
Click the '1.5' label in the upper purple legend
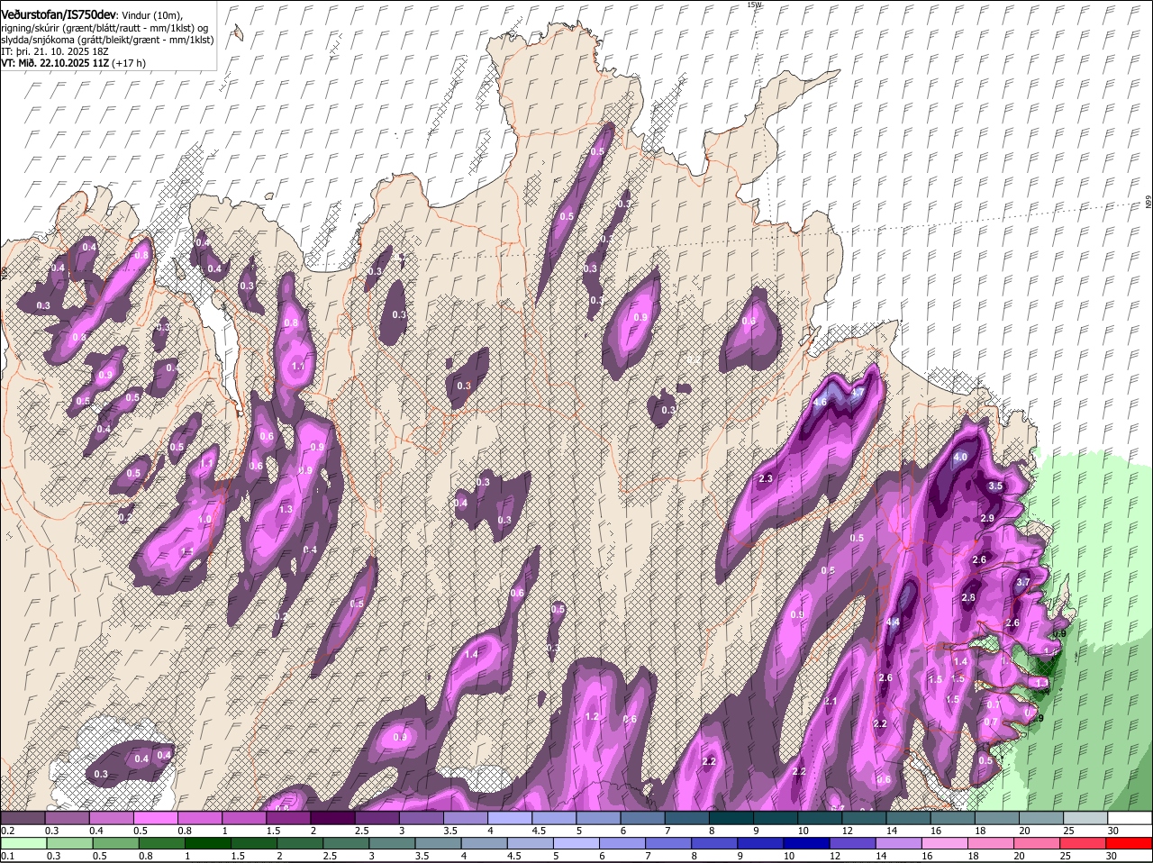coord(274,831)
